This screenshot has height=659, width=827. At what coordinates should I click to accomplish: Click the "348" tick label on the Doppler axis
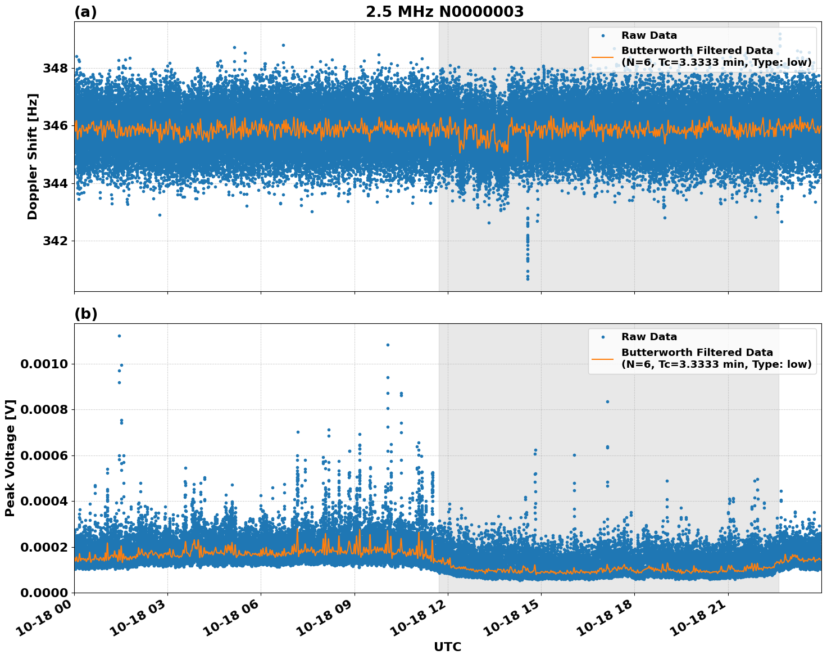(x=54, y=69)
